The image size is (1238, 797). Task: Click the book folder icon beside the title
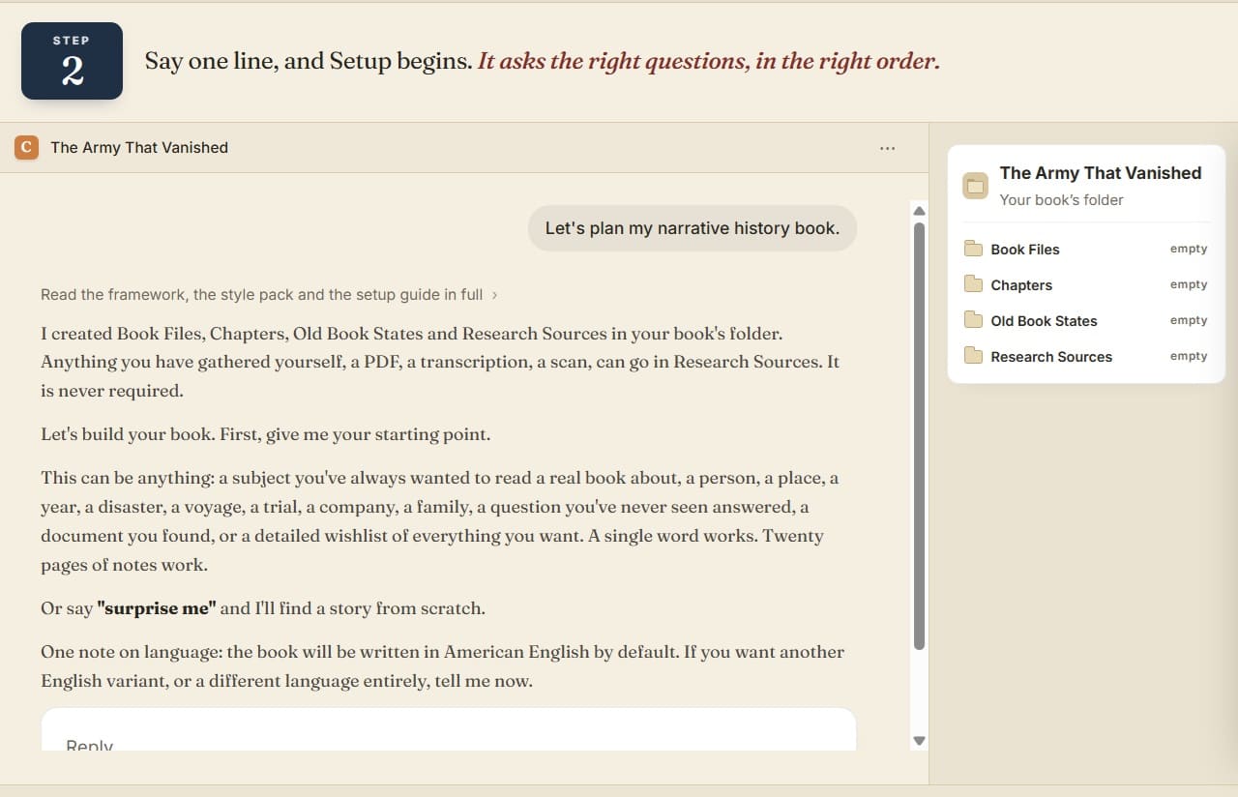pos(975,186)
